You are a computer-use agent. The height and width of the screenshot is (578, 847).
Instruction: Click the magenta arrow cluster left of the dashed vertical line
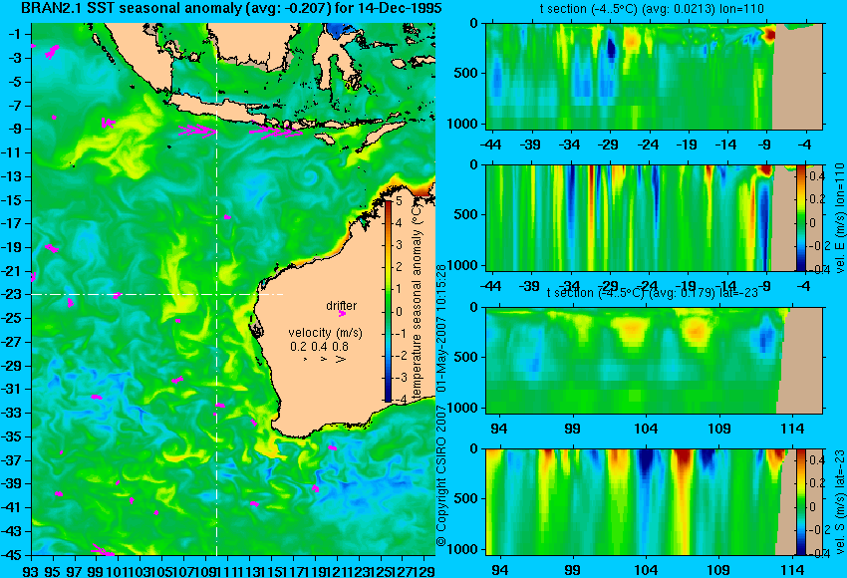coord(197,131)
